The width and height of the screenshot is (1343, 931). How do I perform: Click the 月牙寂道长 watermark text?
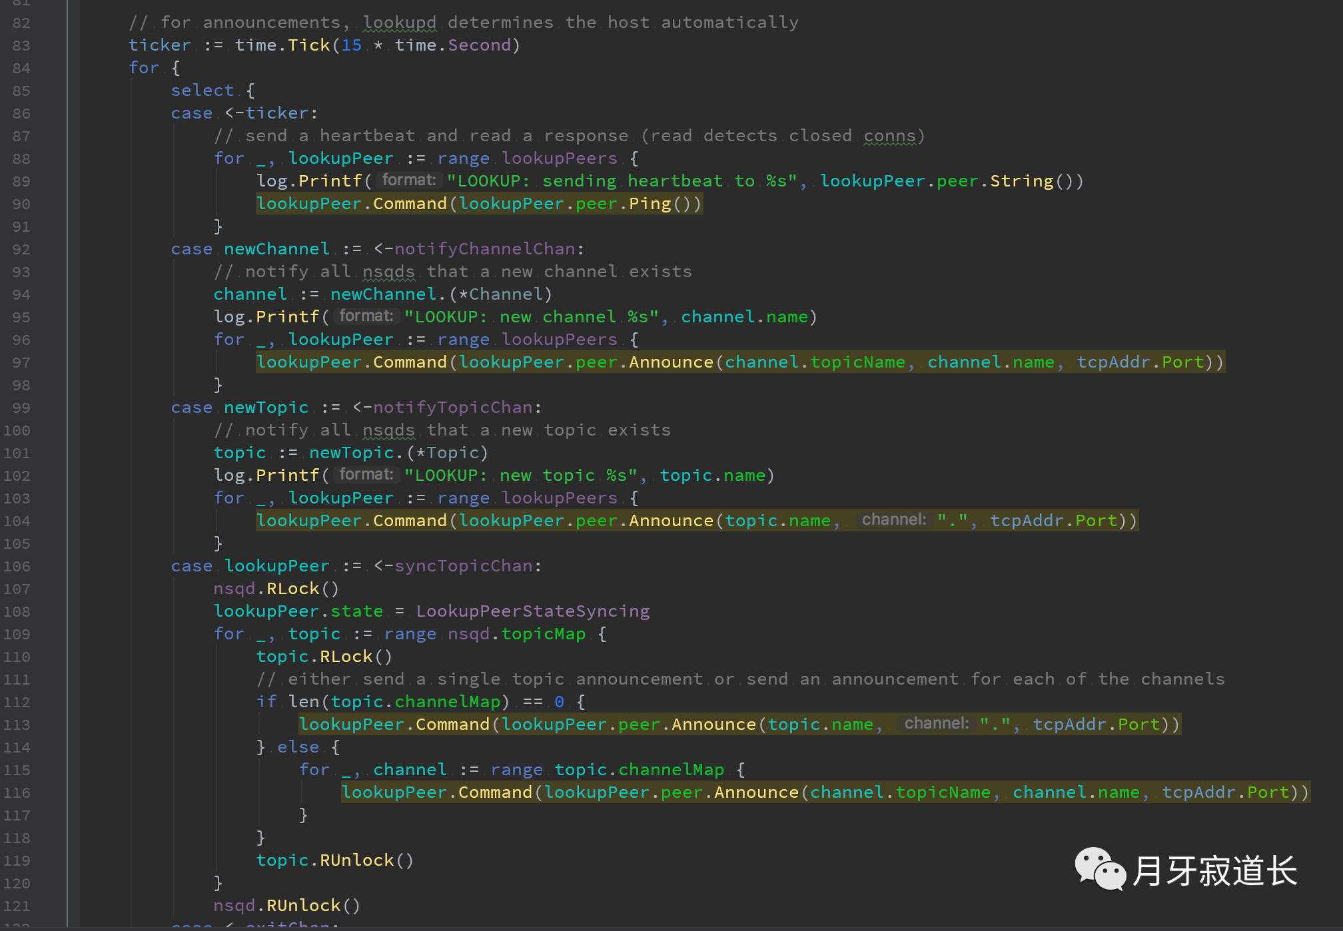click(1215, 871)
